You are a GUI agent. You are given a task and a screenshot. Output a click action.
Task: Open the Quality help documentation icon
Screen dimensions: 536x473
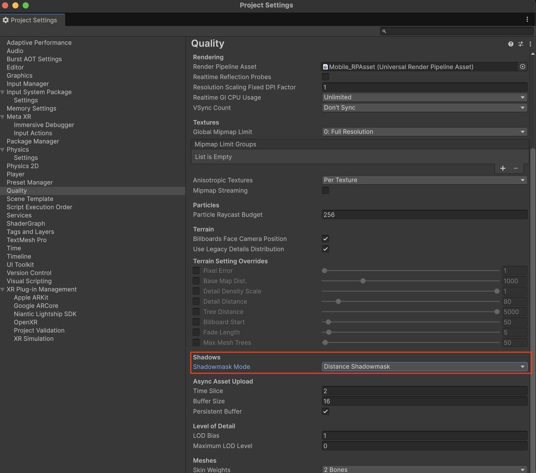[x=511, y=44]
